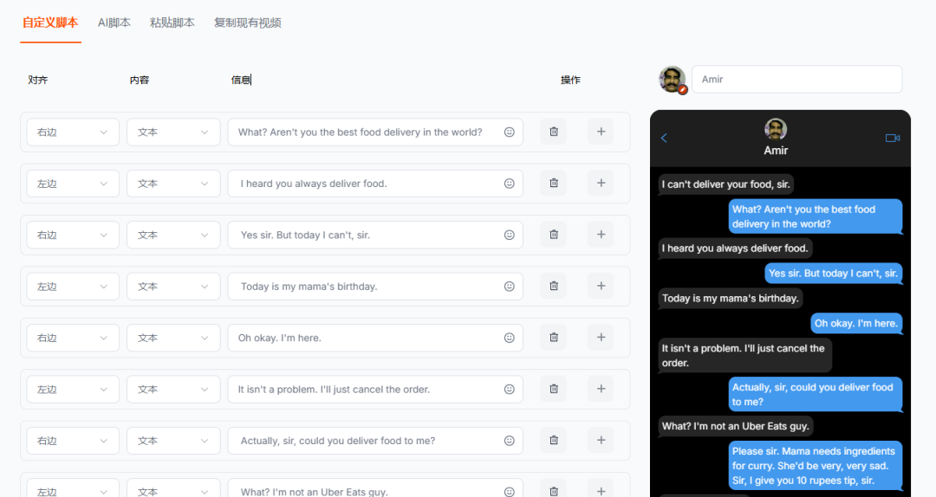This screenshot has width=936, height=497.
Task: Switch to the 自定义脚本 tab
Action: point(50,23)
